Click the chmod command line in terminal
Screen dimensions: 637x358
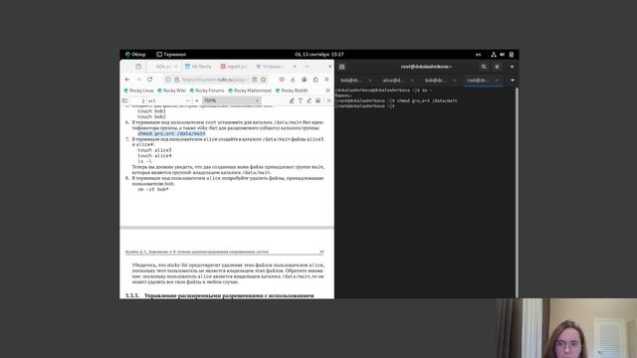tap(396, 100)
